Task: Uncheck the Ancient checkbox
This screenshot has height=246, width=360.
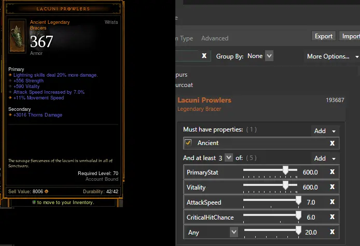Action: coord(188,143)
